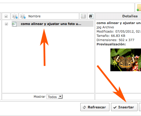
Task: Select file 'como alinear y ajustar una foto u...'
Action: (52, 24)
